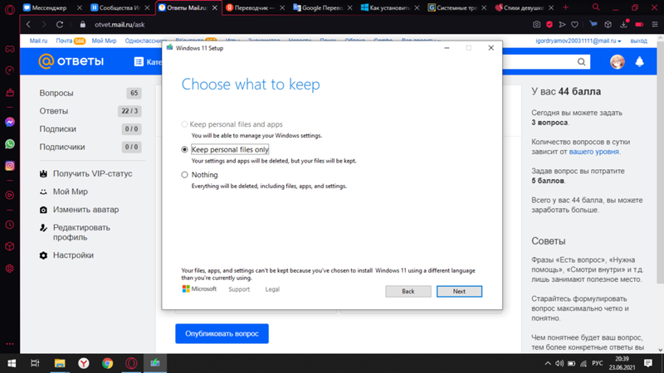Open Google Chrome from taskbar
Screen dimensions: 664x373
click(x=108, y=363)
